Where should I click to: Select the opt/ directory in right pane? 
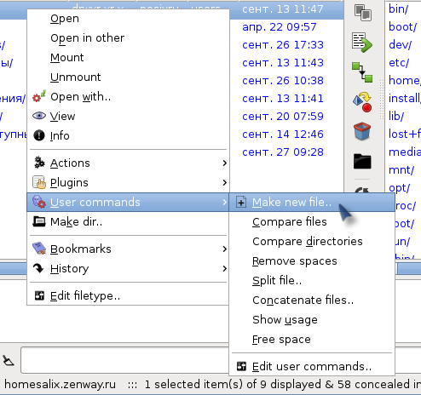click(x=399, y=188)
